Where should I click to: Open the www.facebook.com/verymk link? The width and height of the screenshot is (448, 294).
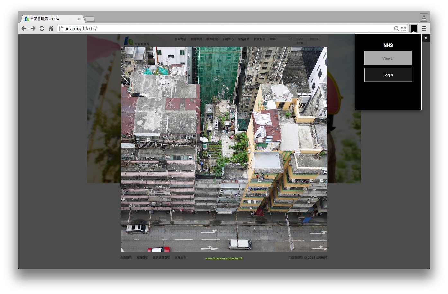[224, 258]
